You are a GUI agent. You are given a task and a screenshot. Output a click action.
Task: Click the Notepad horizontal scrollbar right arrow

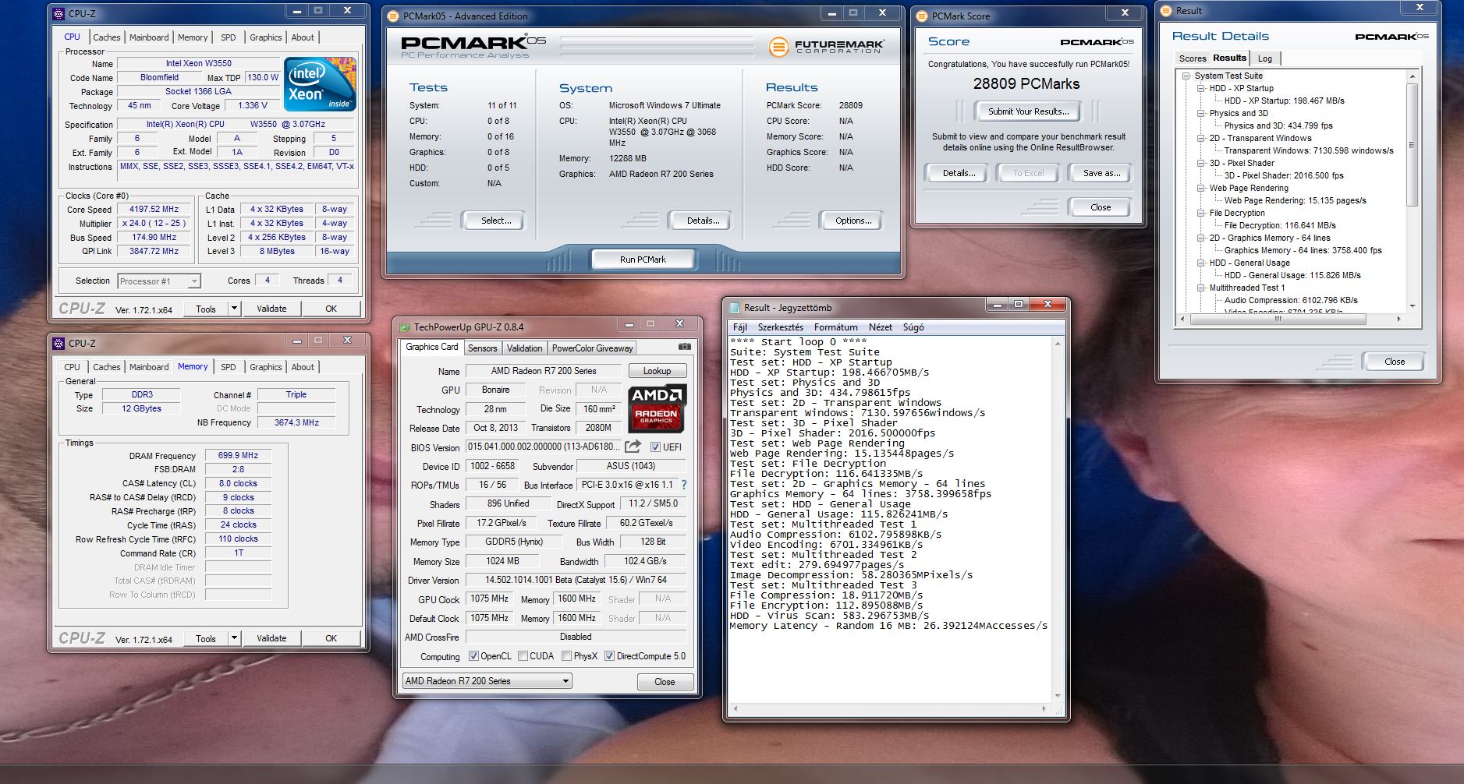click(1045, 709)
